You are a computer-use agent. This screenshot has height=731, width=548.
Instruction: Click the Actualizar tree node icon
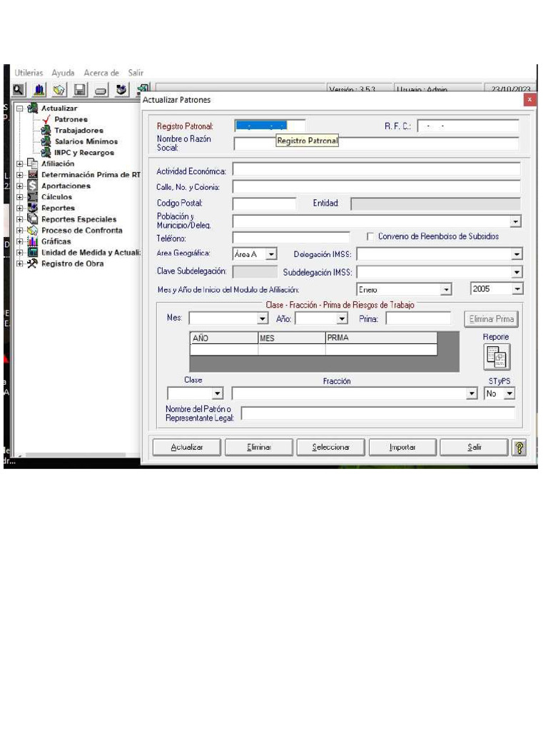pos(33,109)
